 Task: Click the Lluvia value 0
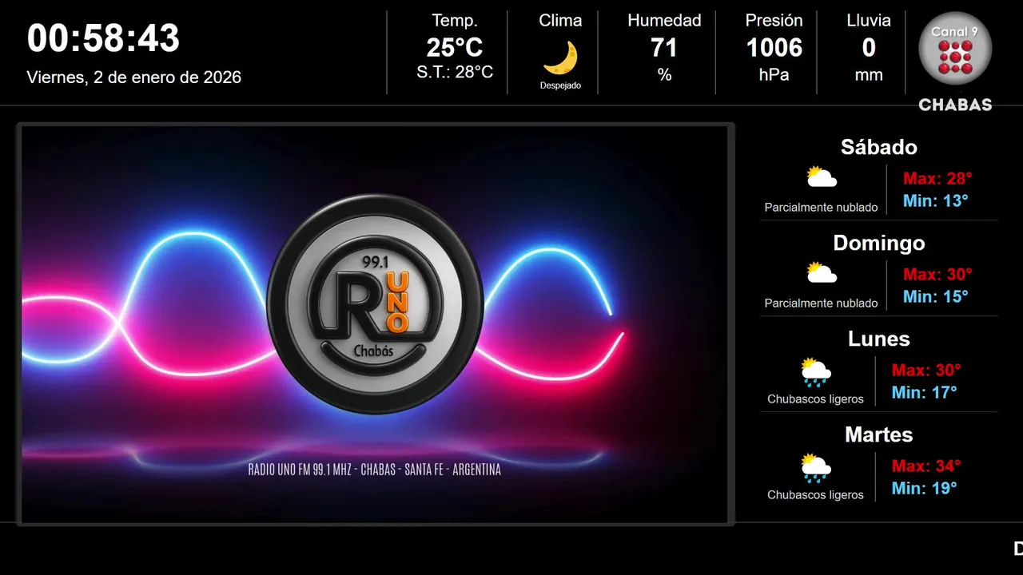[x=869, y=48]
